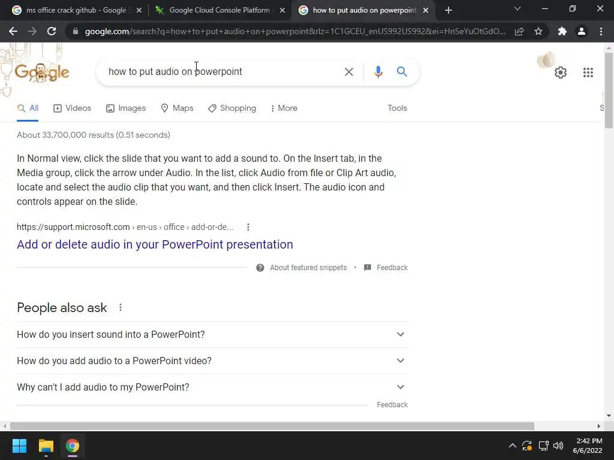This screenshot has height=460, width=614.
Task: Open Google settings gear icon
Action: 561,72
